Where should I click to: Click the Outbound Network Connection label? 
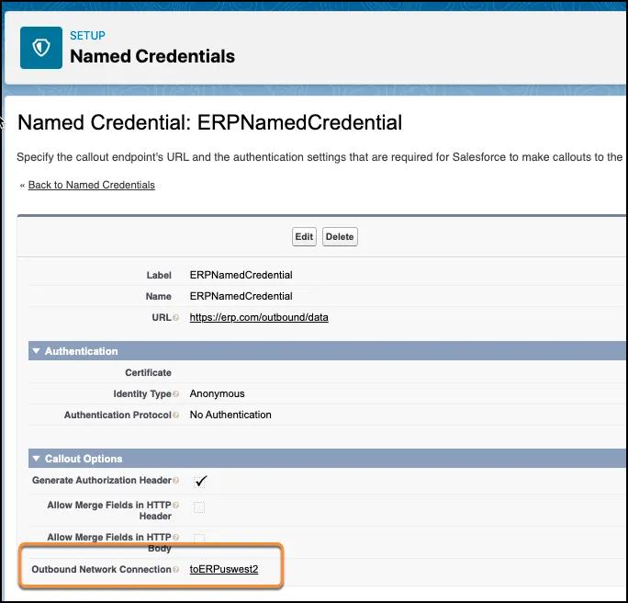pos(101,569)
